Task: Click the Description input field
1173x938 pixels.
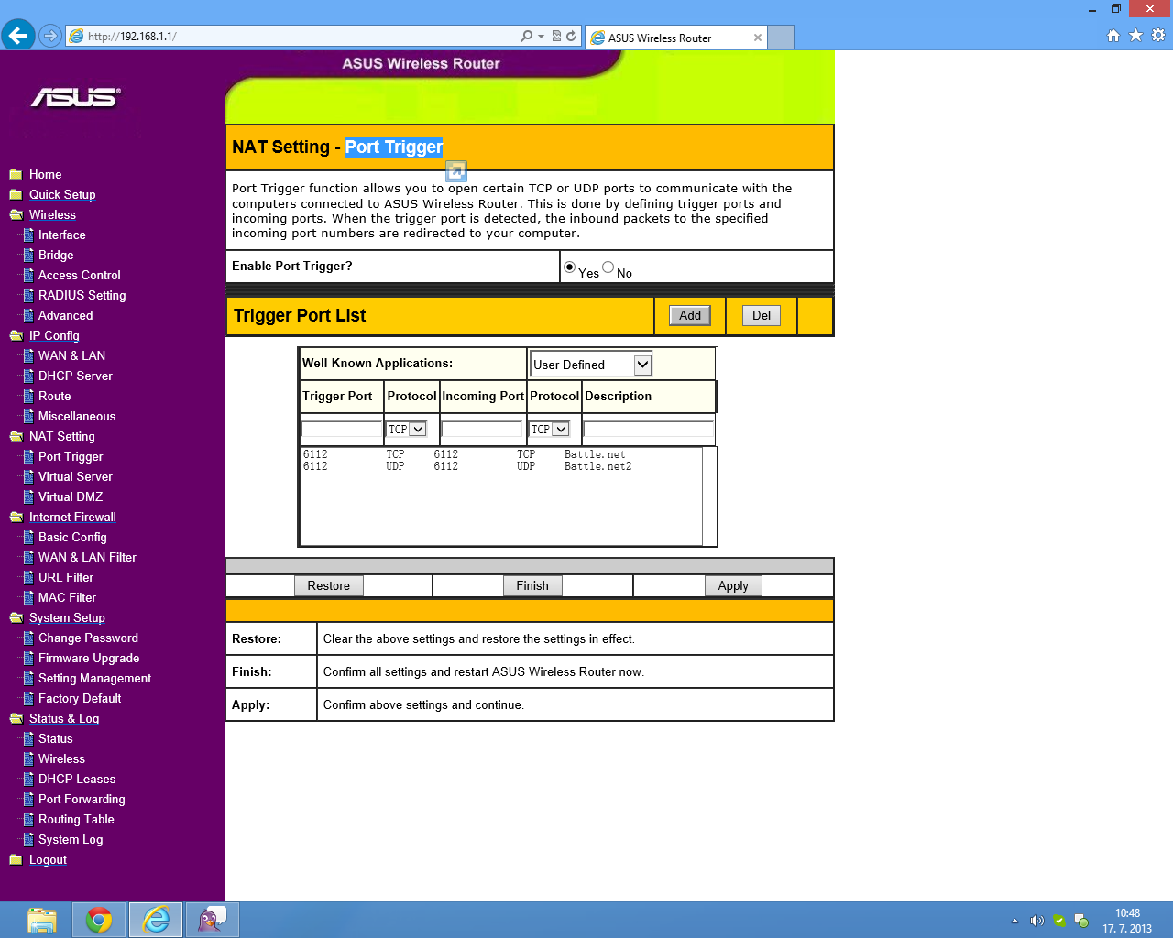Action: (x=649, y=429)
